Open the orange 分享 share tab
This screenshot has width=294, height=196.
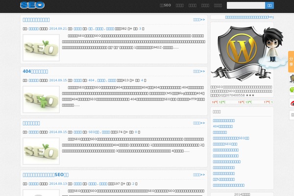click(x=291, y=62)
